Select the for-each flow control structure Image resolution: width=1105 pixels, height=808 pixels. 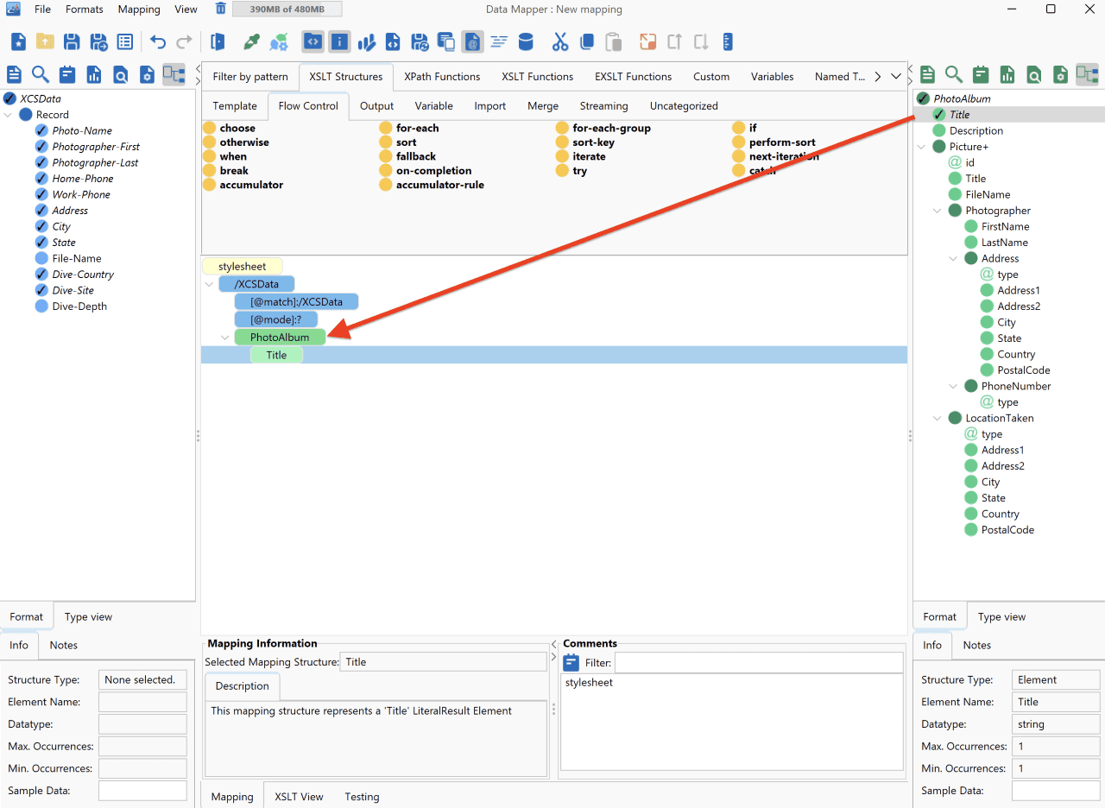[409, 128]
